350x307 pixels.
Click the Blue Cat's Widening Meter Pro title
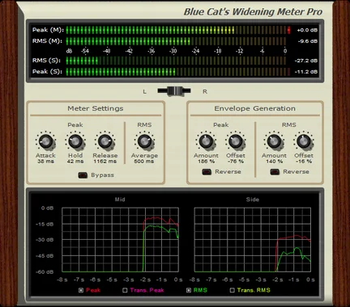coord(253,12)
